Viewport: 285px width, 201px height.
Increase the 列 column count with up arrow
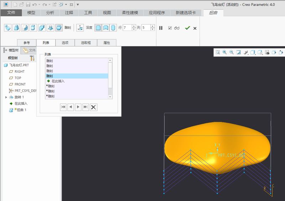coord(153,26)
